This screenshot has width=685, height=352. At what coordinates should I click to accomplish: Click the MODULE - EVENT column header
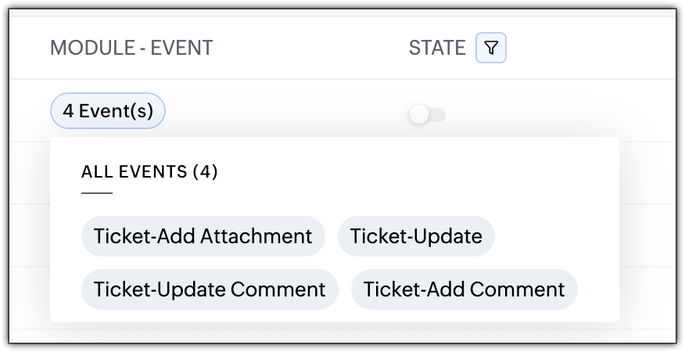pyautogui.click(x=131, y=48)
